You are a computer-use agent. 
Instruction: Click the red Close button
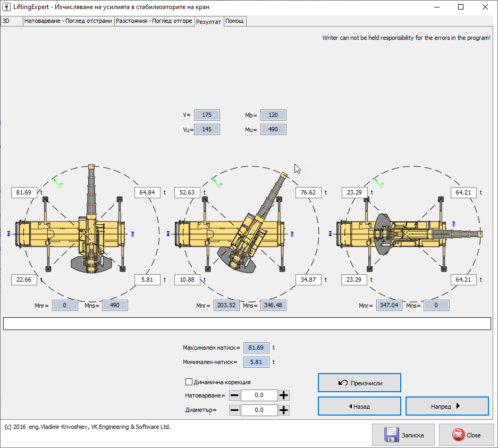466,435
